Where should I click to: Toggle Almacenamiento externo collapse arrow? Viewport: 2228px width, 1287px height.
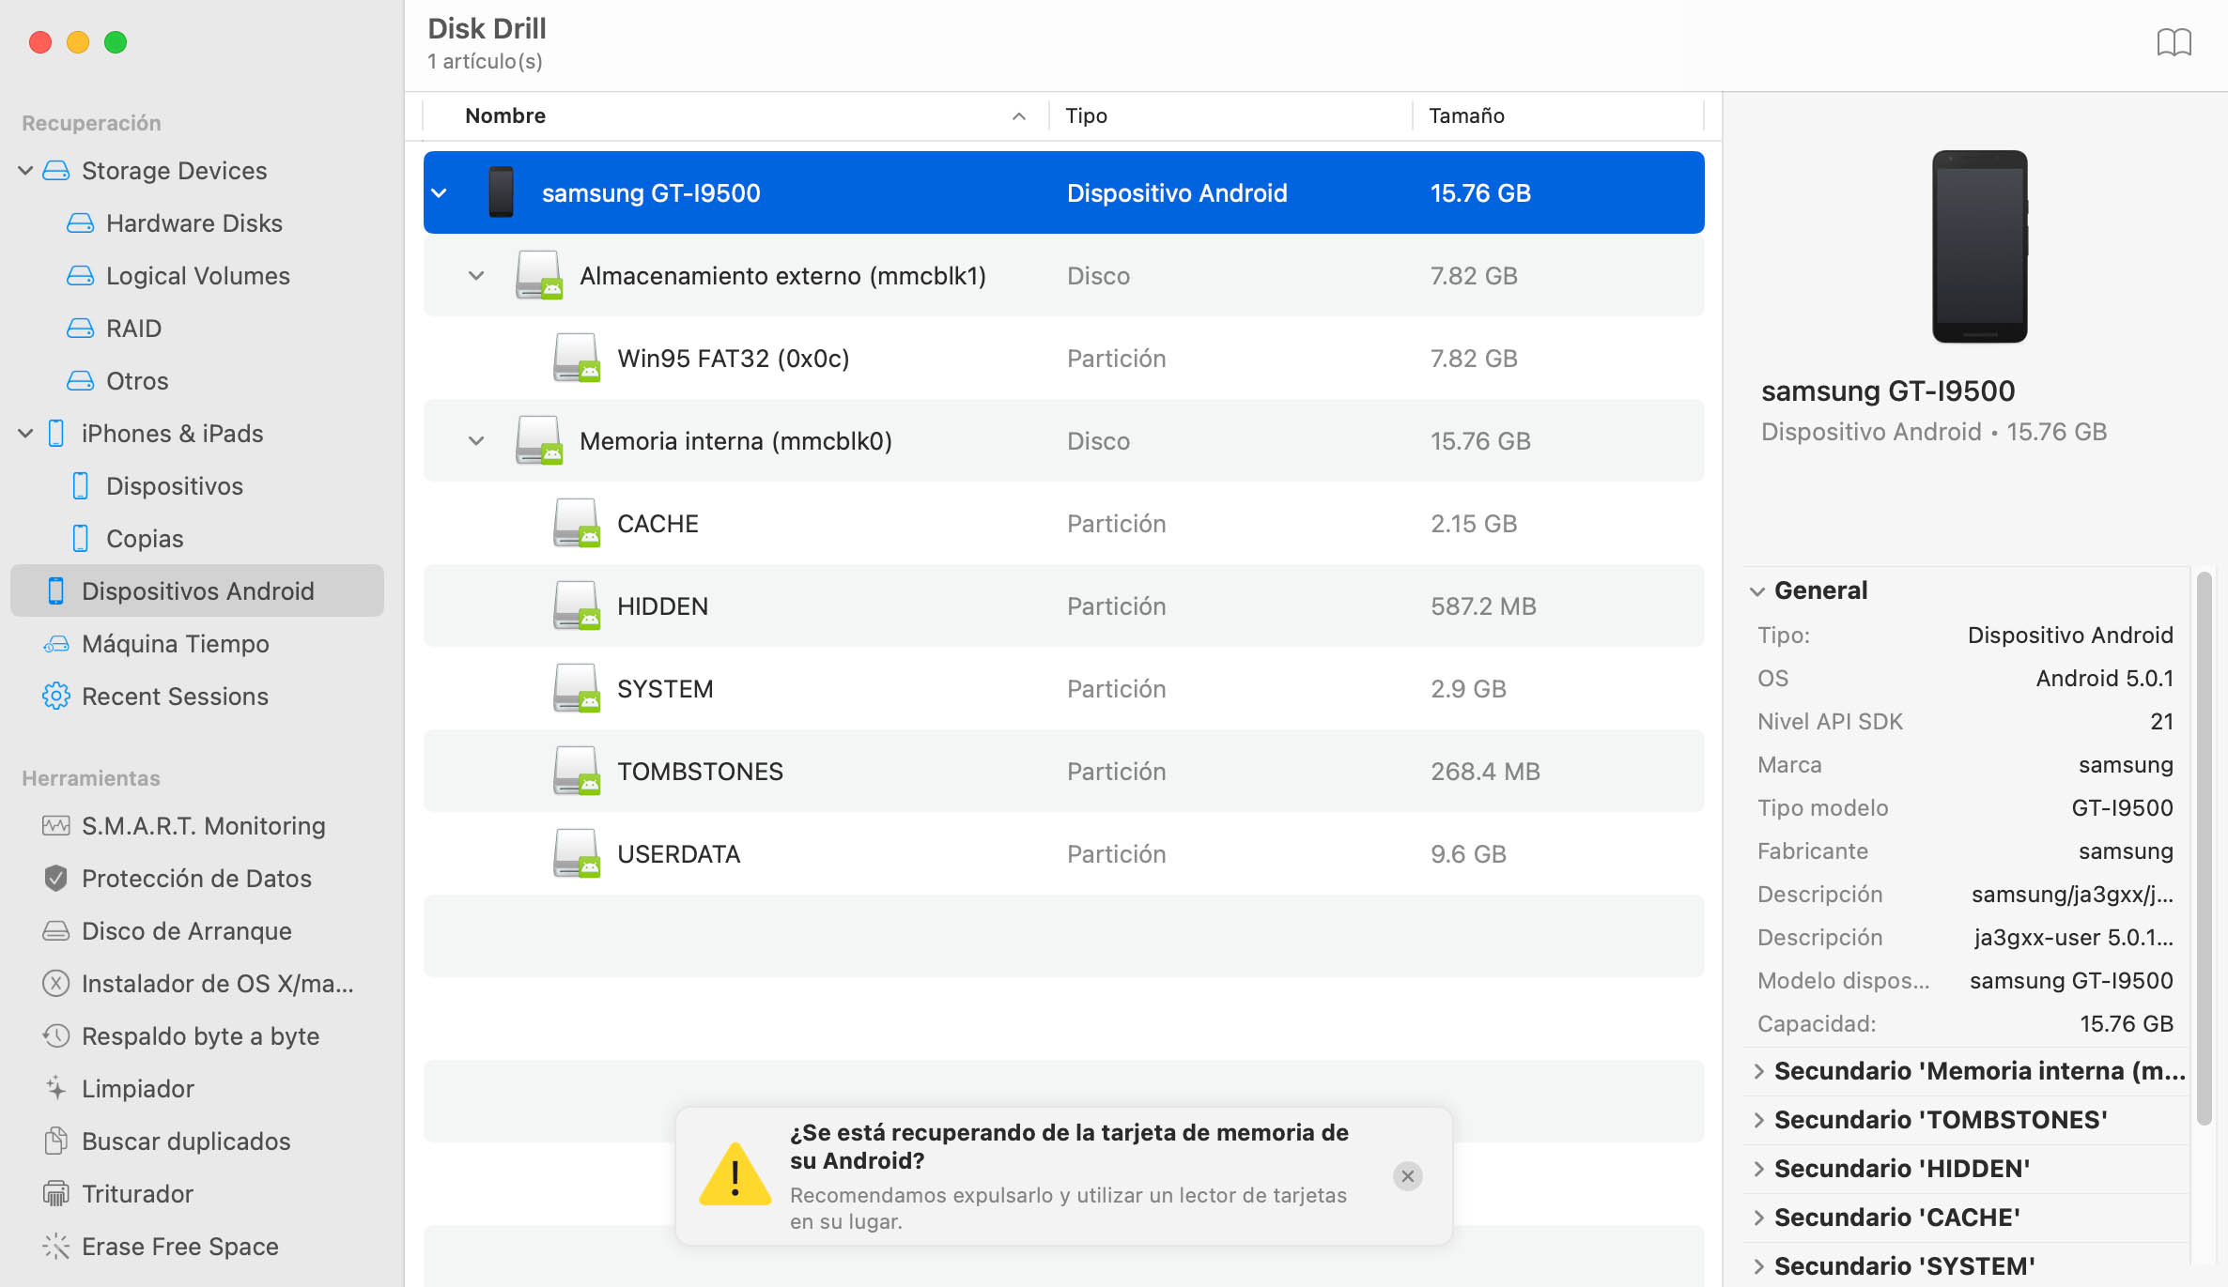pyautogui.click(x=473, y=276)
